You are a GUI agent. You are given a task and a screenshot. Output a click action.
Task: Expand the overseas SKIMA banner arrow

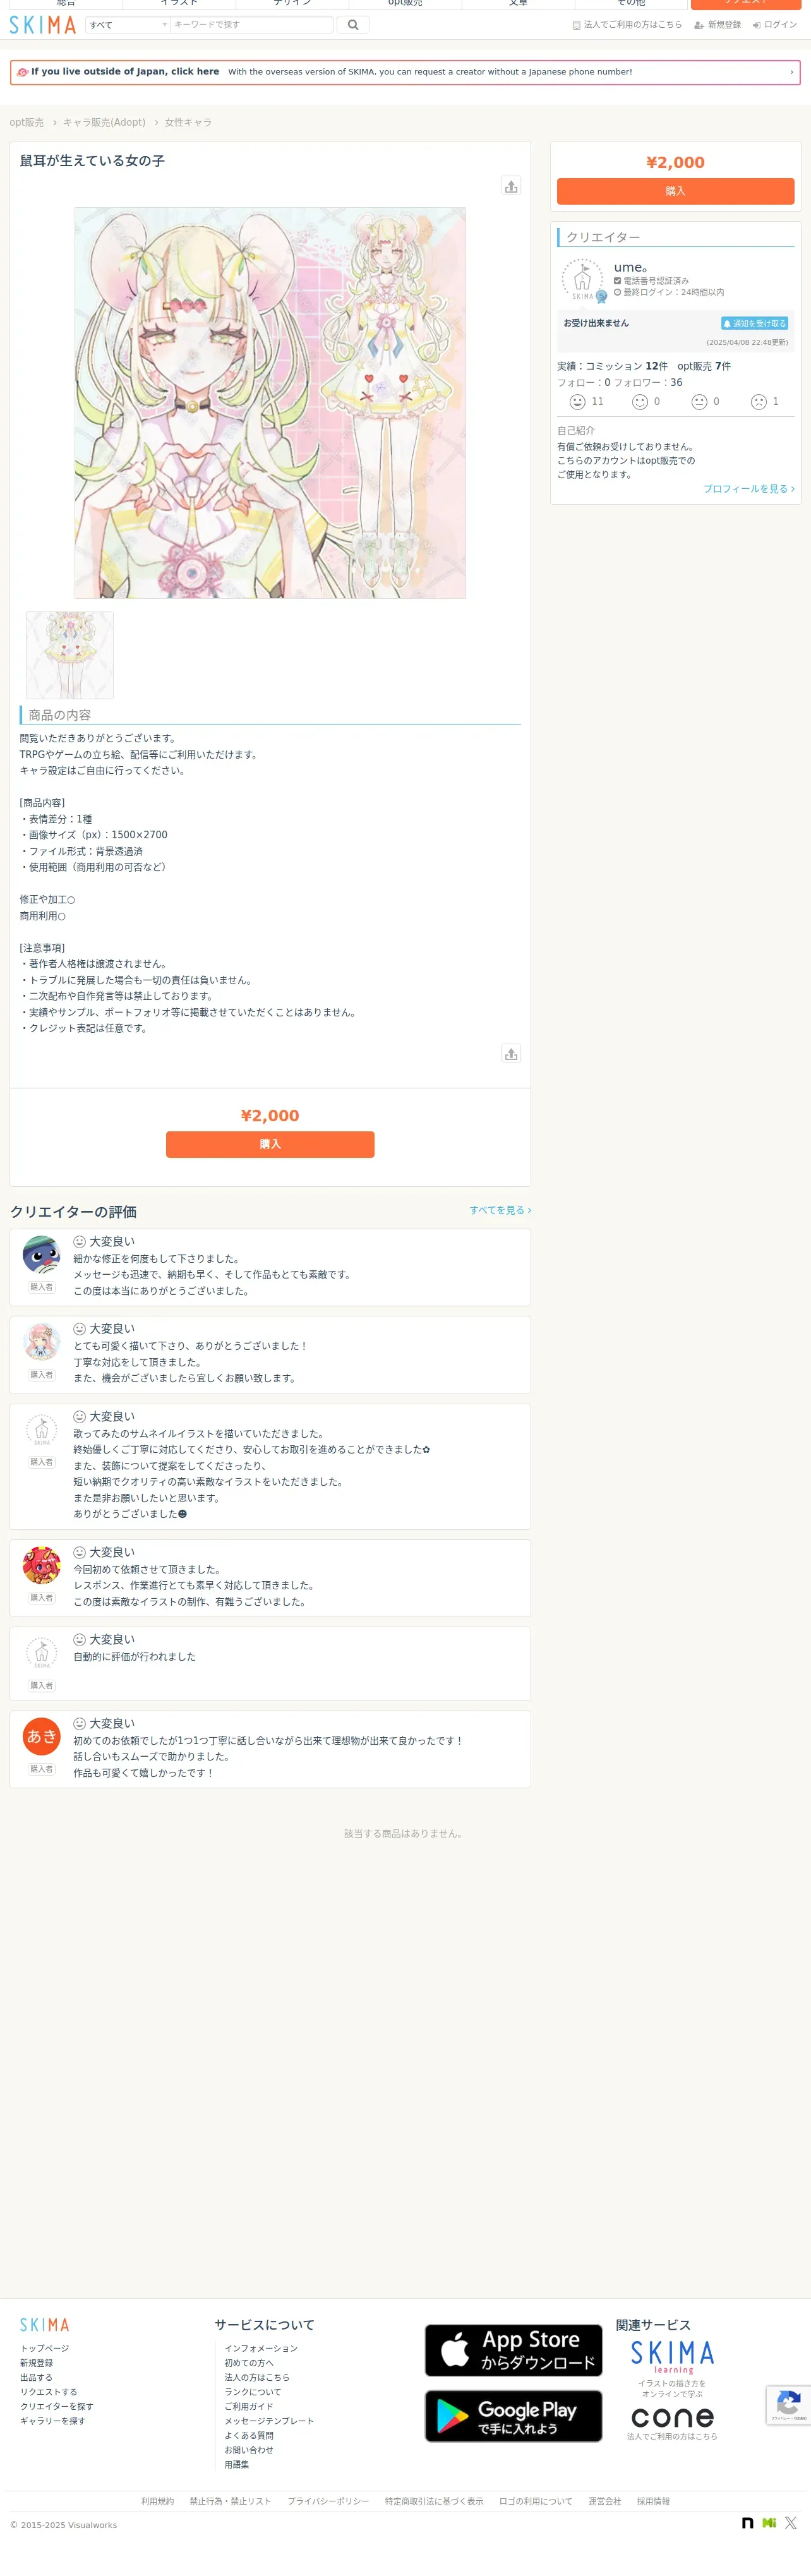791,72
